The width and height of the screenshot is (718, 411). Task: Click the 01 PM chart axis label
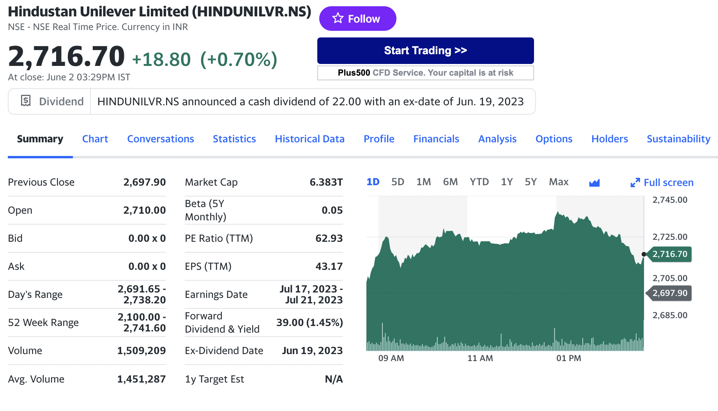coord(569,358)
